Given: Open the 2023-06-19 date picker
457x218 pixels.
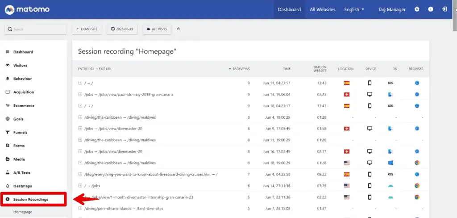Looking at the screenshot, I should pos(122,29).
